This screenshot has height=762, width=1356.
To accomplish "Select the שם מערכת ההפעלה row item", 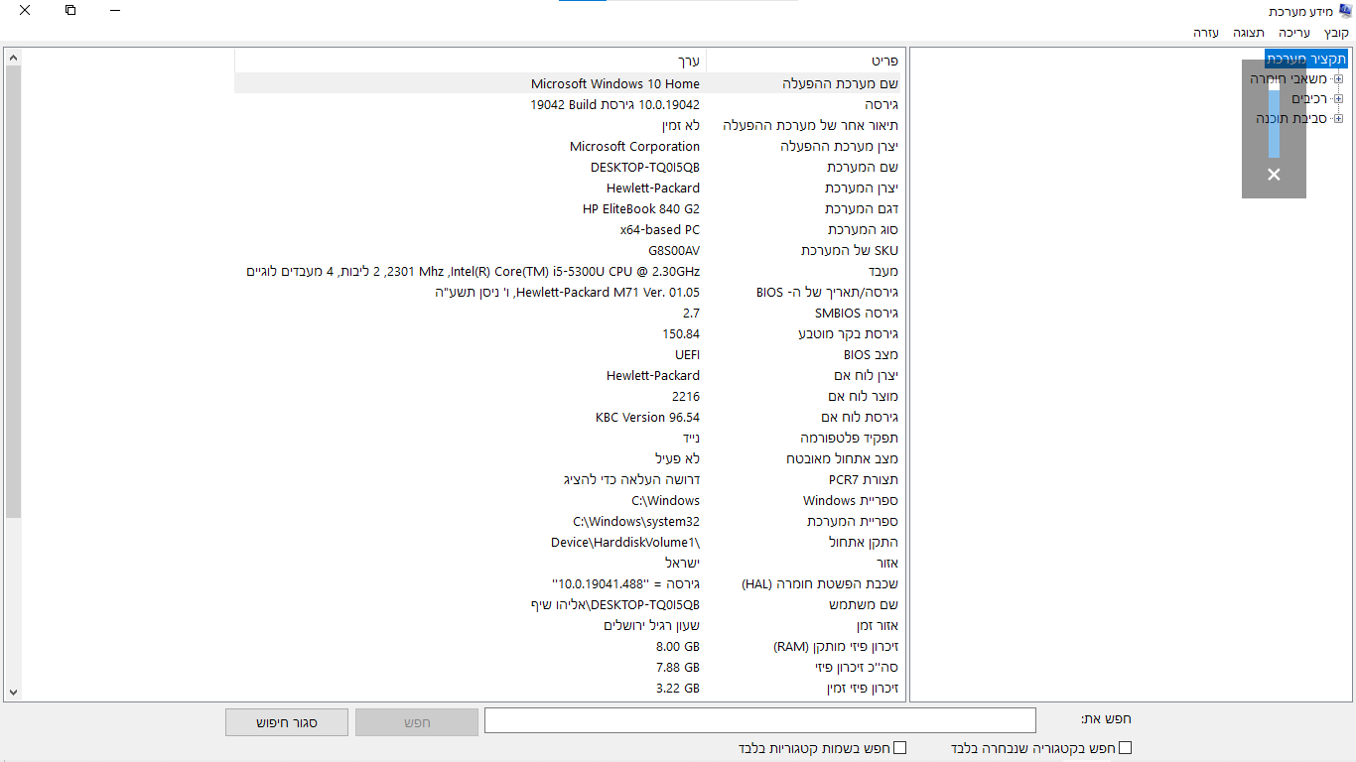I will (x=840, y=84).
